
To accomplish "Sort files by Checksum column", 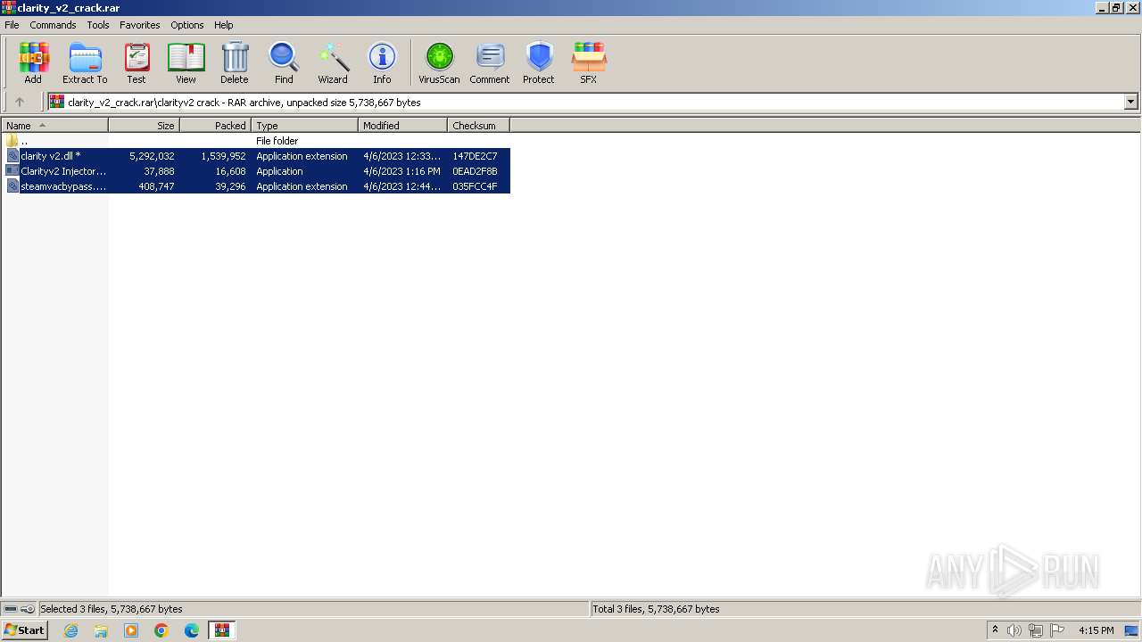I will click(478, 126).
